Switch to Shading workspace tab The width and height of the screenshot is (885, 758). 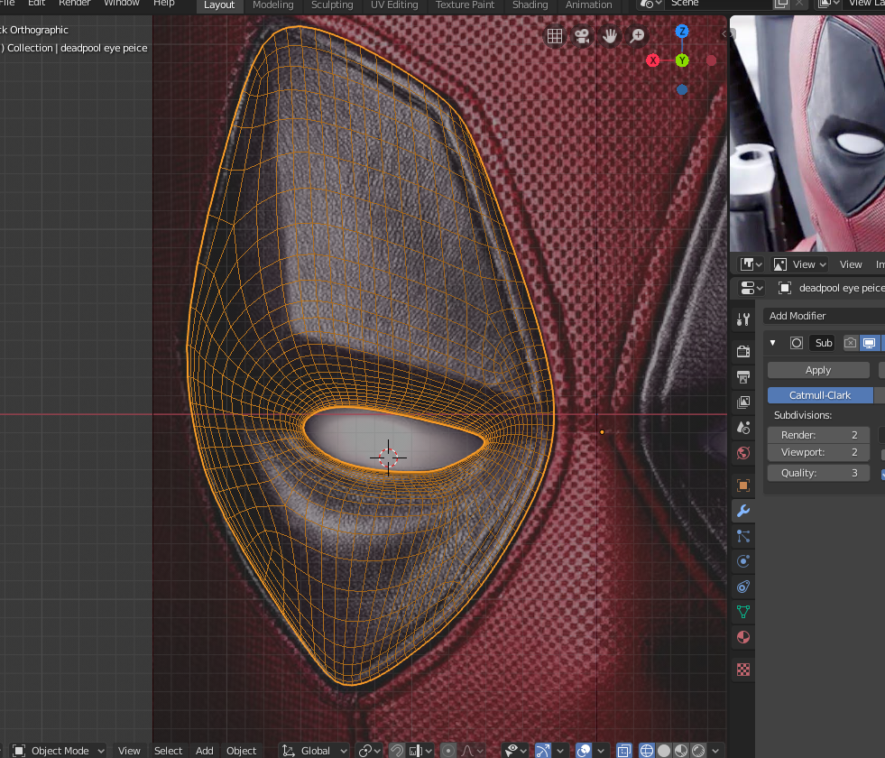(x=530, y=5)
